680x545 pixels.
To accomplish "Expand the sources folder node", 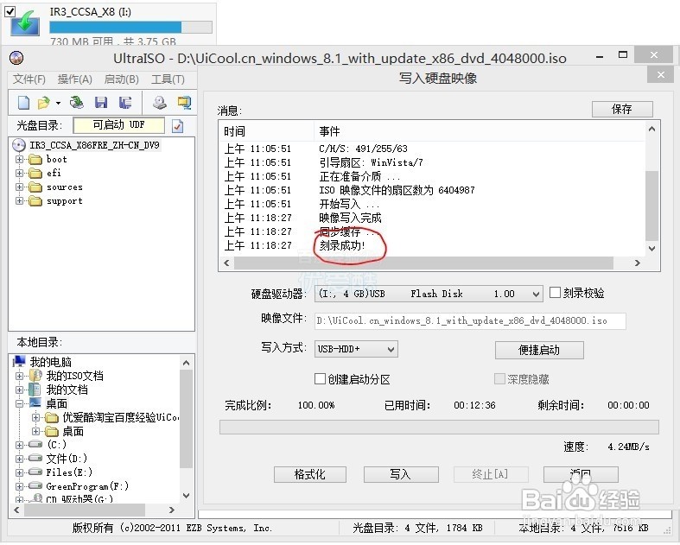I will [19, 187].
